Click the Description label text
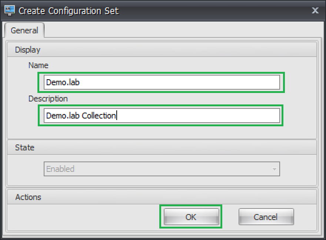Image resolution: width=326 pixels, height=240 pixels. (48, 99)
